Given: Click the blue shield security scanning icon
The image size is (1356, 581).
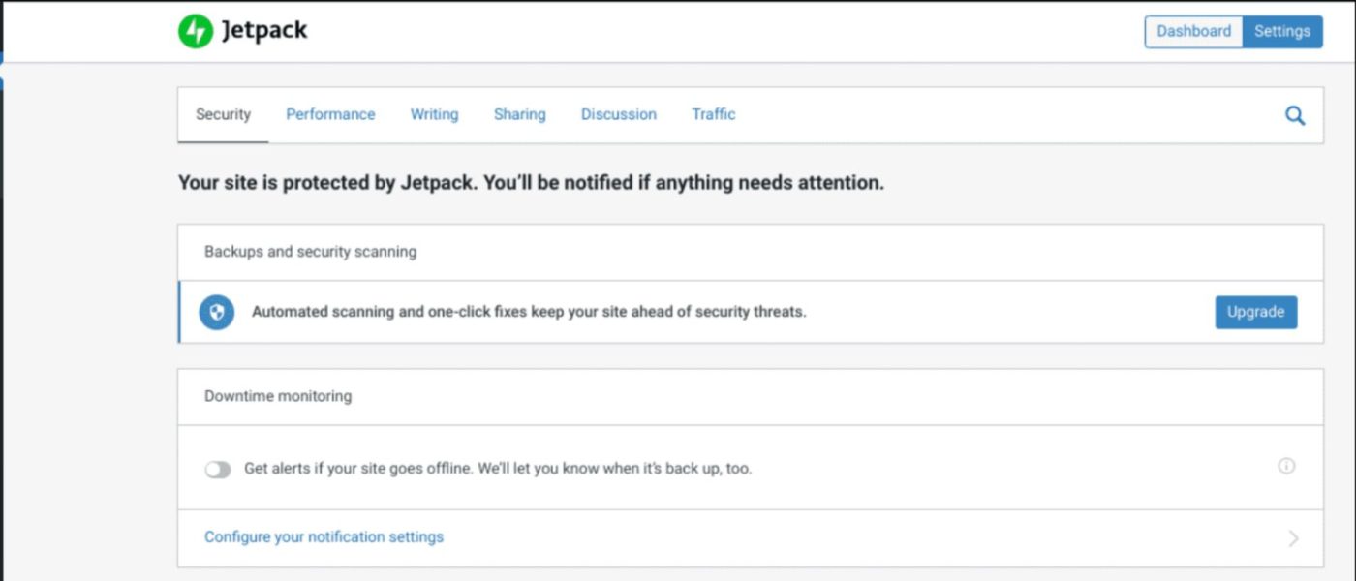Looking at the screenshot, I should pos(217,313).
